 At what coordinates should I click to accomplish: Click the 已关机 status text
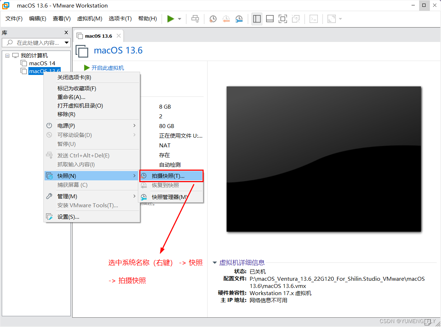point(258,271)
